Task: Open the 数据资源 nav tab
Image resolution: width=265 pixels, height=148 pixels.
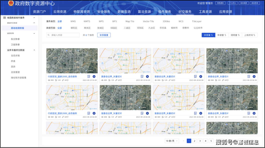Action: (x=124, y=12)
